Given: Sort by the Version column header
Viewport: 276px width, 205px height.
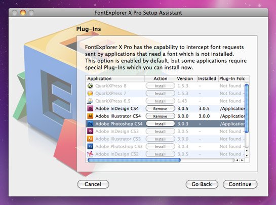Looking at the screenshot, I should coord(186,78).
